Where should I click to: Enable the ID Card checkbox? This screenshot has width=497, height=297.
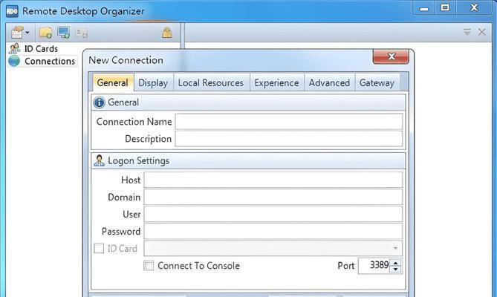click(x=99, y=248)
